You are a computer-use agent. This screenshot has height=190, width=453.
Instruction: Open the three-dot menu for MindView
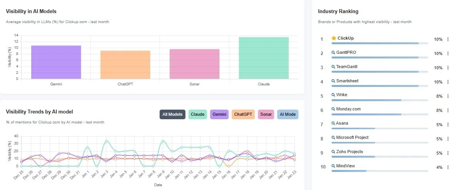click(x=448, y=167)
